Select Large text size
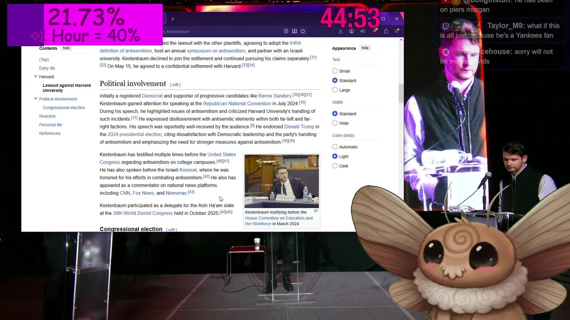 tap(335, 90)
